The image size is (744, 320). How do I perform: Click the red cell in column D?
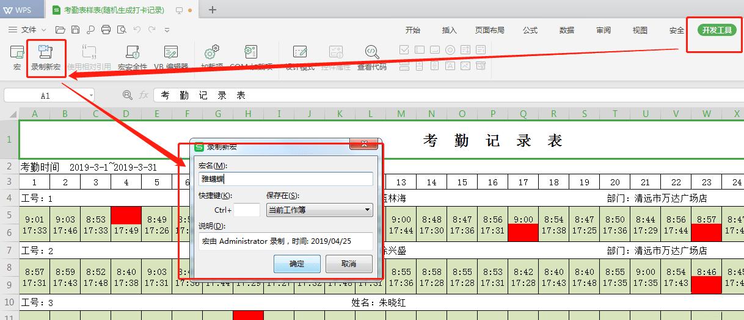pyautogui.click(x=126, y=215)
